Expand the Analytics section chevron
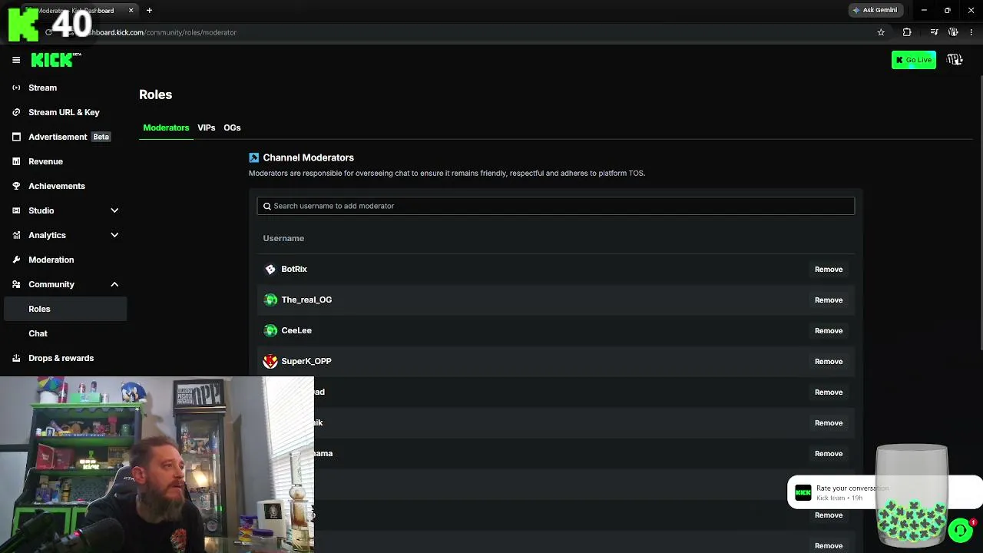The width and height of the screenshot is (983, 553). tap(114, 235)
